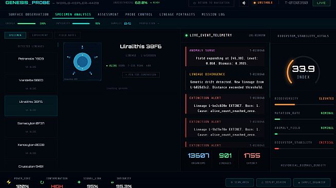Screen dimensions: 336x188
Task: Click the Energy progress bar
Action: coord(26,24)
